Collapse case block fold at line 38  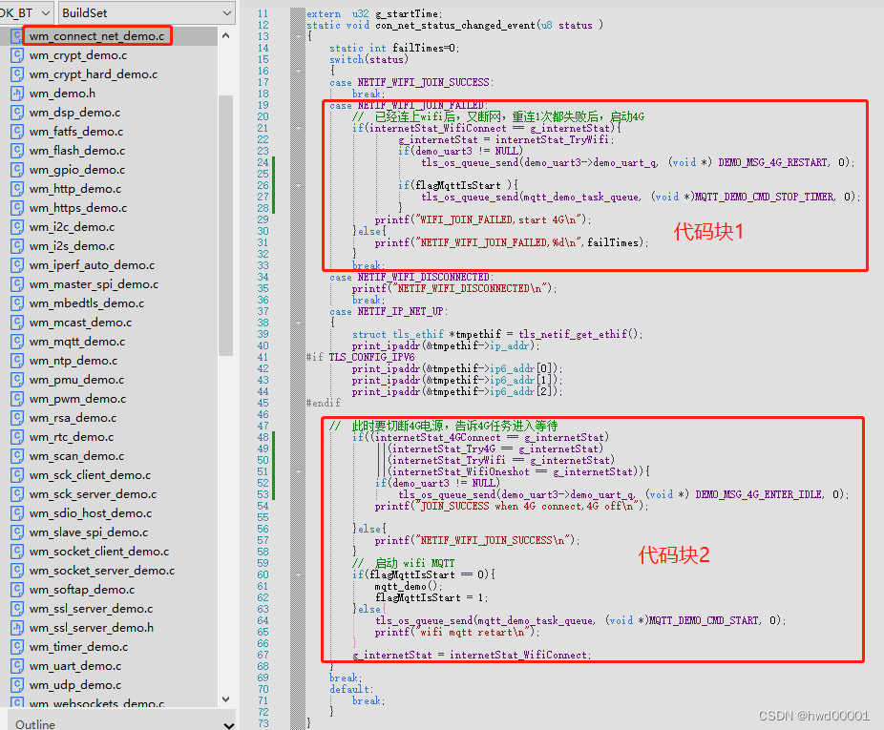[298, 323]
